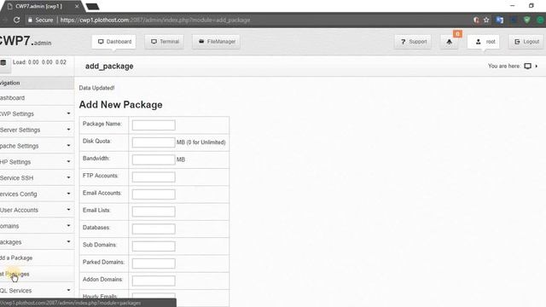Click the Dashboard sidebar item
The width and height of the screenshot is (546, 307).
37,98
